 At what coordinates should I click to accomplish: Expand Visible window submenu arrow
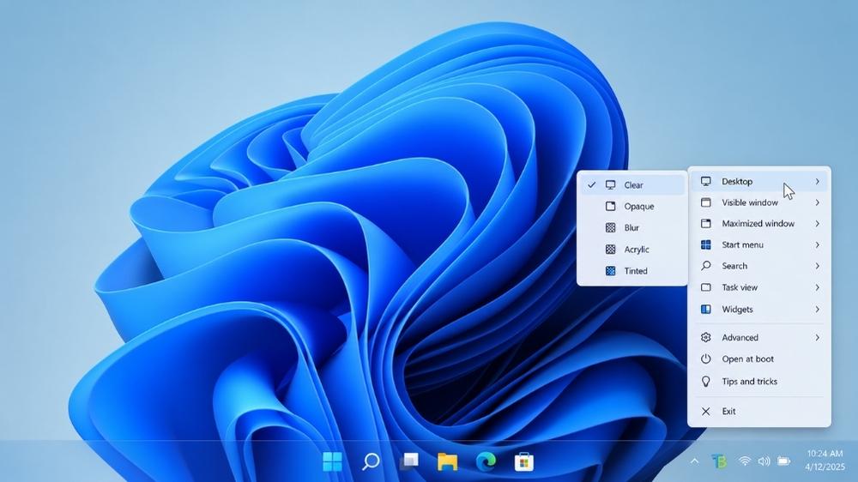point(817,202)
